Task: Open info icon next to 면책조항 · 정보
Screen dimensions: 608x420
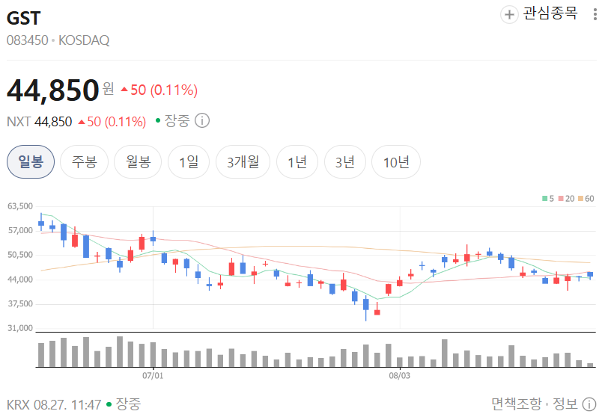Action: point(589,404)
